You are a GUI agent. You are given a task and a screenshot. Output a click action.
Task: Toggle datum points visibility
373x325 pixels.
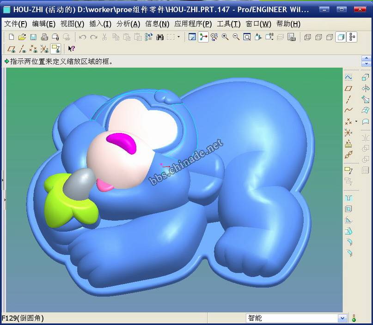[33, 48]
